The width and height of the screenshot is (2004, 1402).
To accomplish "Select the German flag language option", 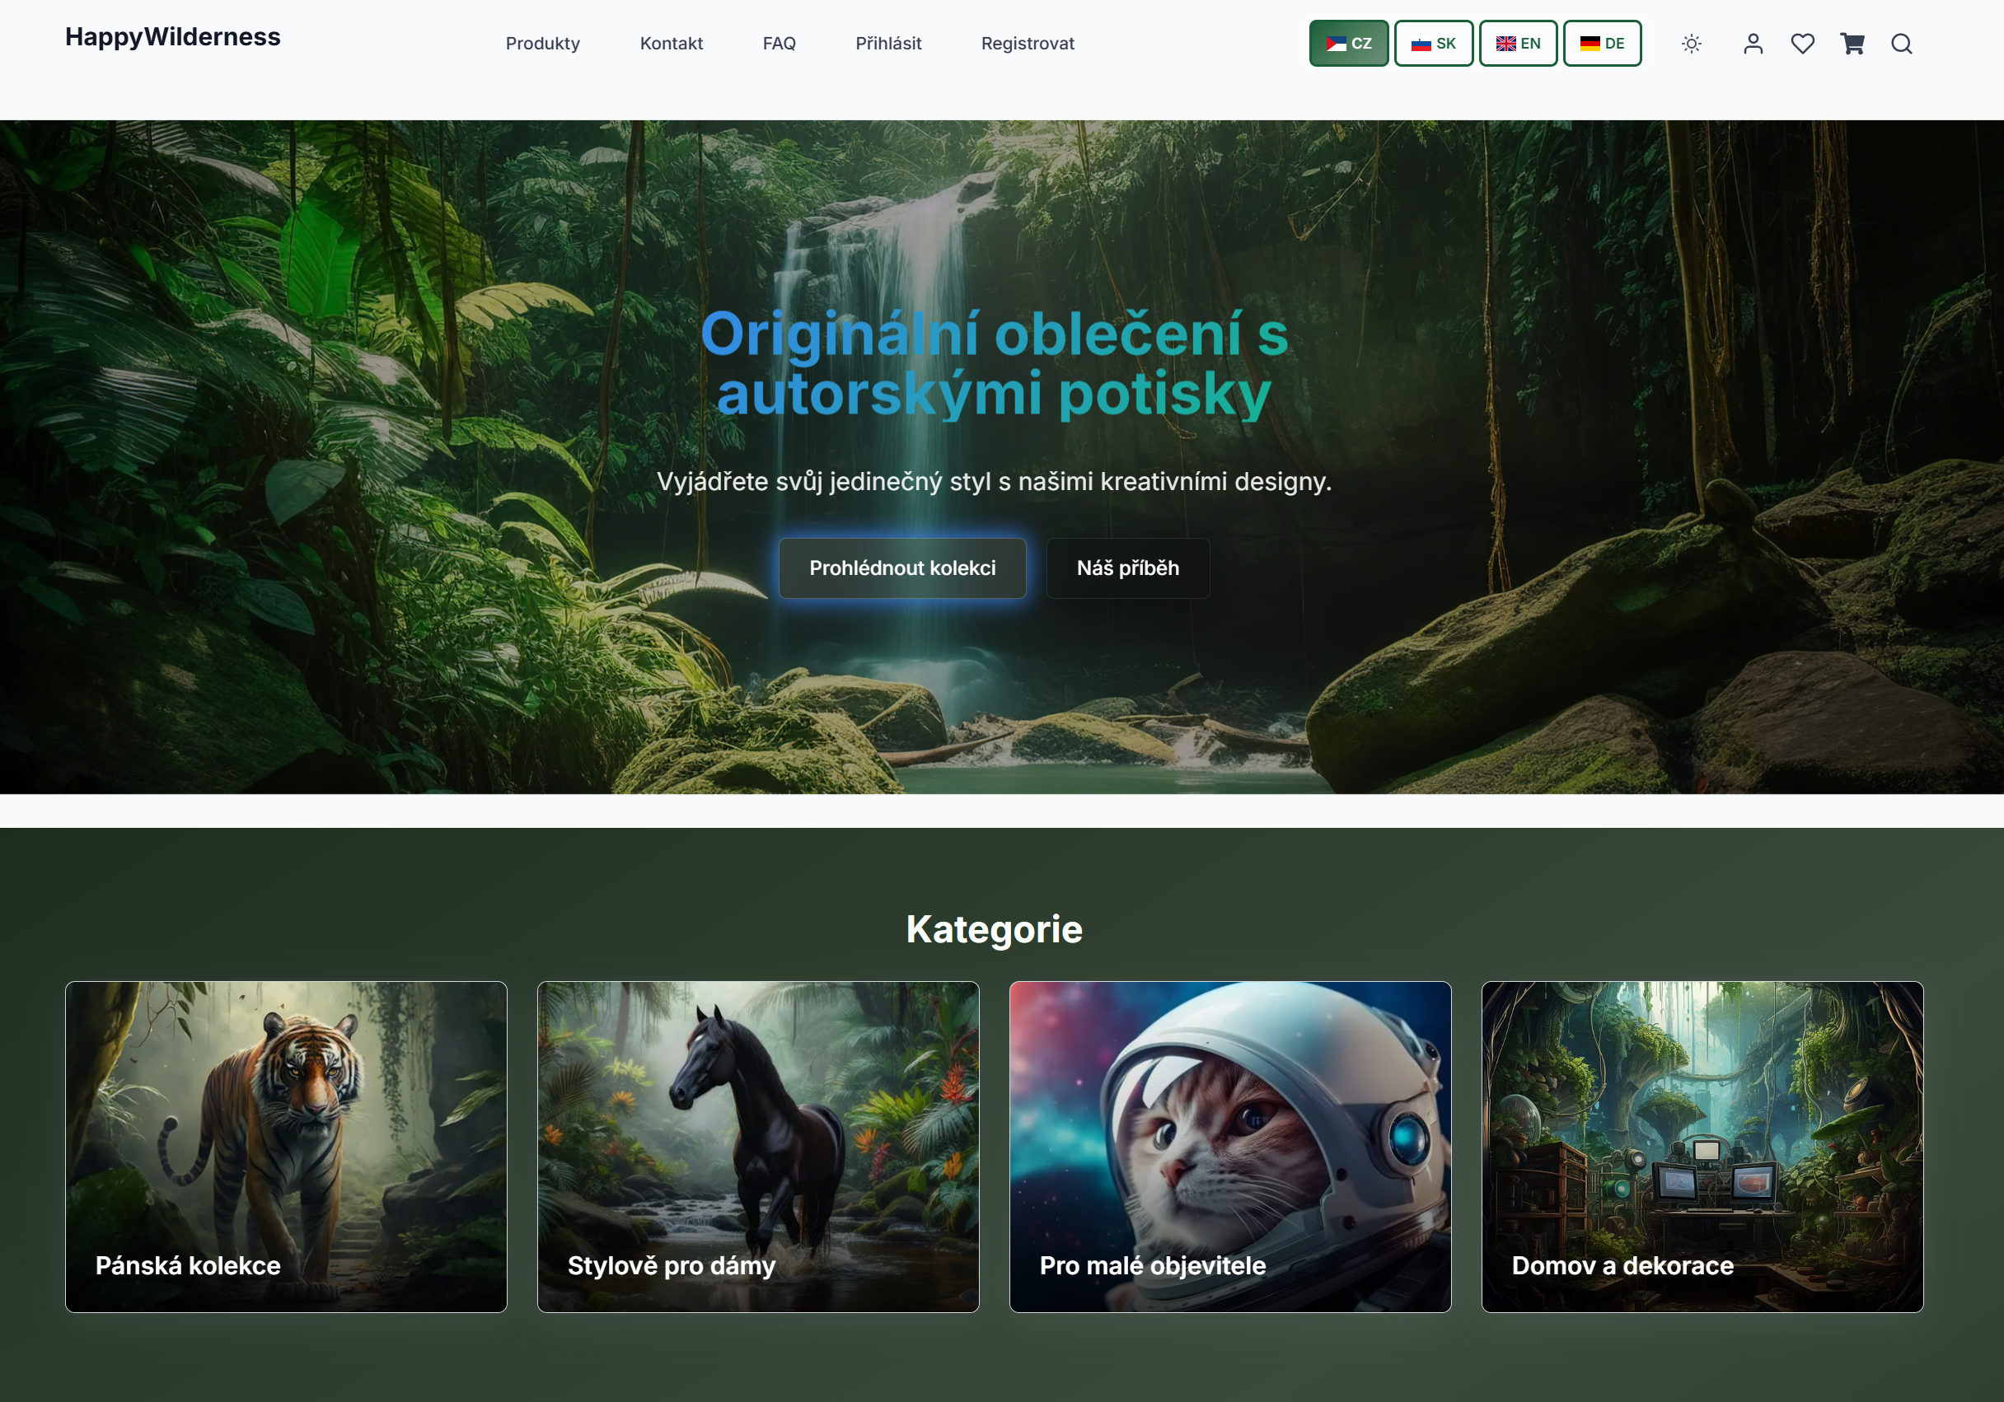I will (x=1602, y=43).
